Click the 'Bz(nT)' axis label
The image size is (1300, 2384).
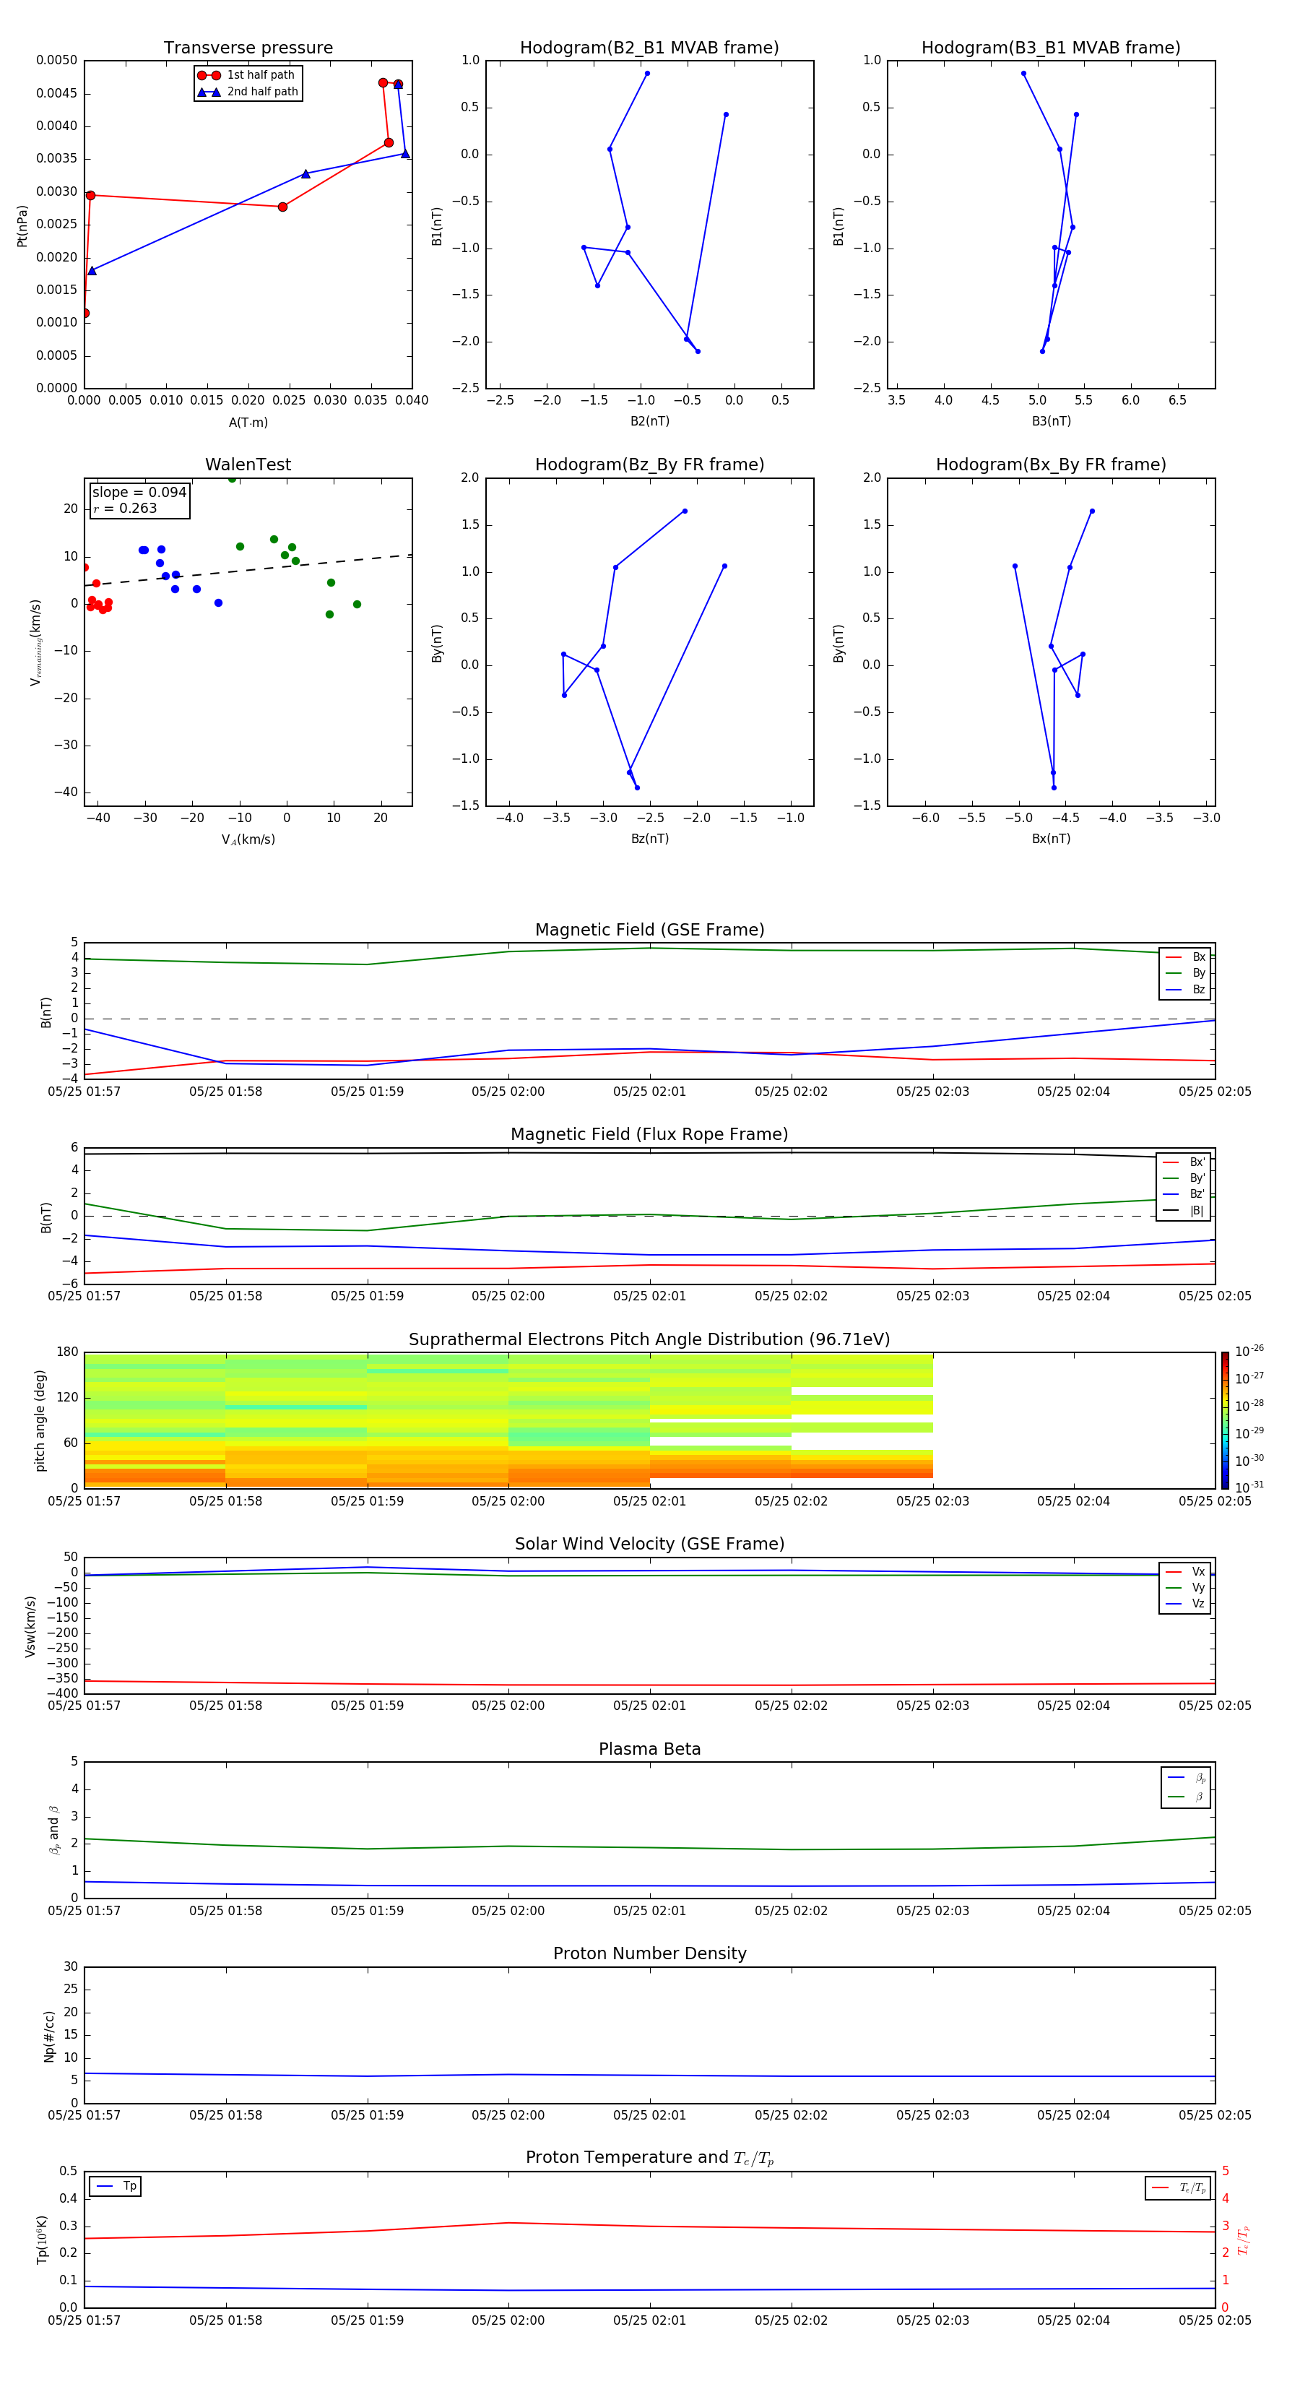[649, 839]
